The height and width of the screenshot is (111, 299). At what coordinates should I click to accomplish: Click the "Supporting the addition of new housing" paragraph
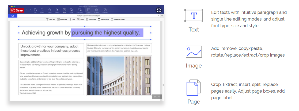click(50, 65)
